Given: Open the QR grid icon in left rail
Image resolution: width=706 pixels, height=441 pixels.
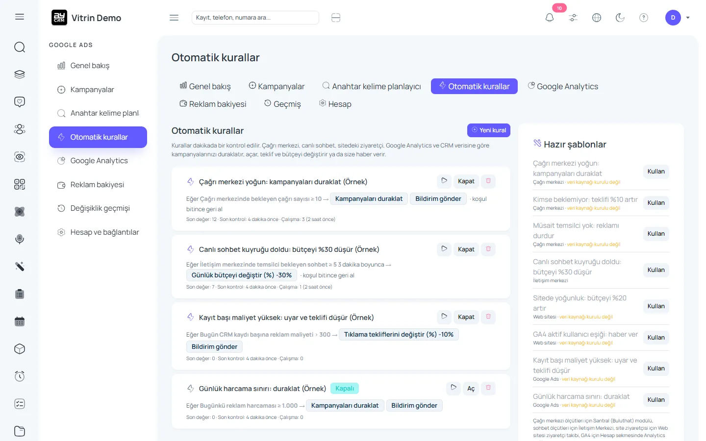Looking at the screenshot, I should click(20, 184).
